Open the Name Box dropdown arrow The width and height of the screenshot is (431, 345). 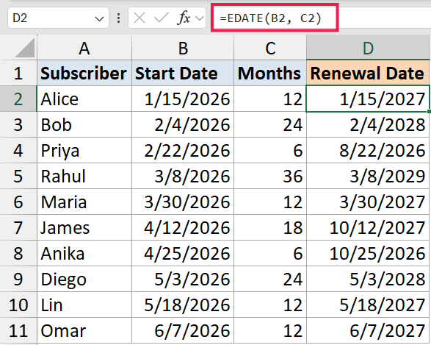coord(99,19)
